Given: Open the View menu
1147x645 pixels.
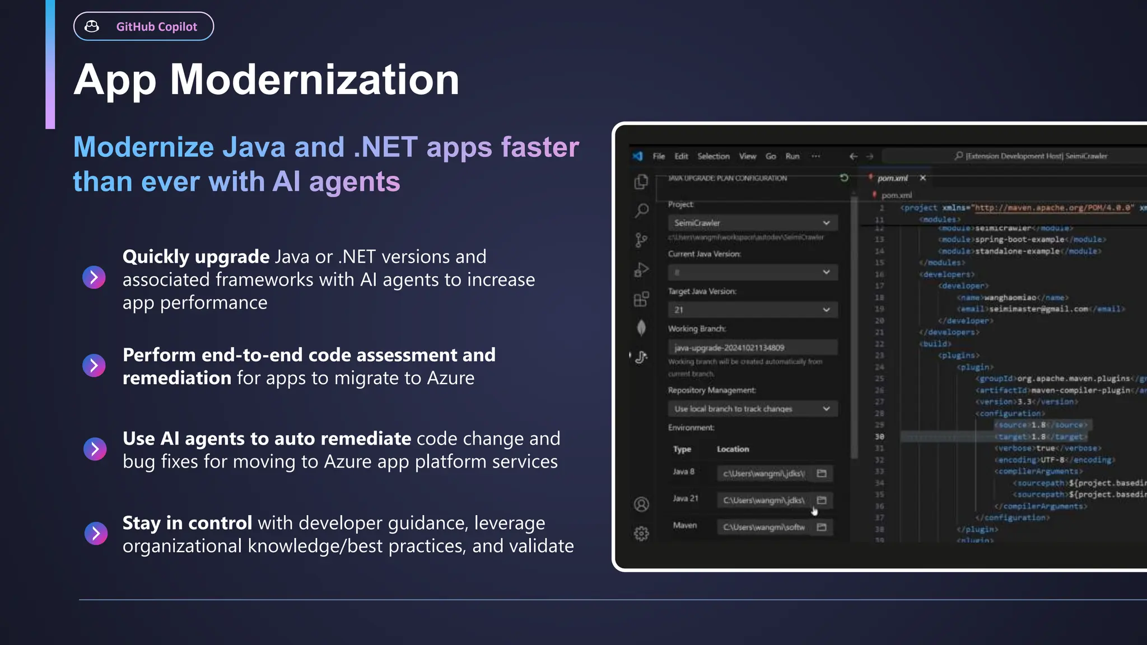Looking at the screenshot, I should point(748,156).
